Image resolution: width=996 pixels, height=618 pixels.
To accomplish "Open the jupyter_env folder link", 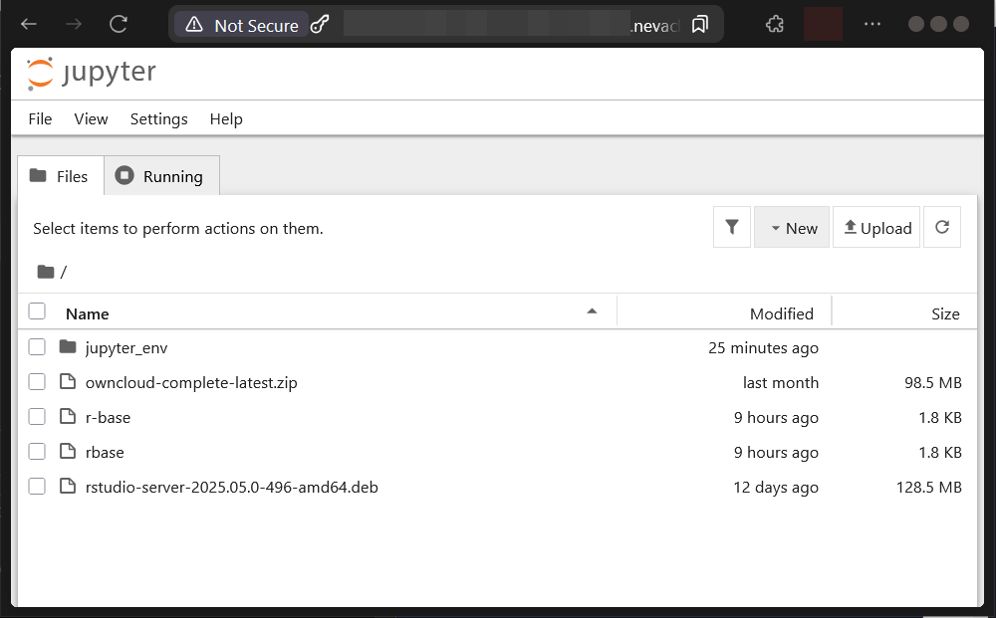I will [126, 347].
